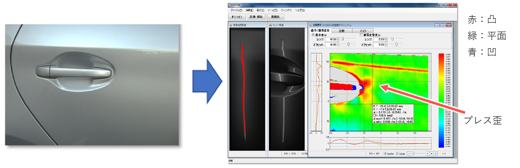Toggle the Center checkbox
This screenshot has width=520, height=168.
click(385, 153)
